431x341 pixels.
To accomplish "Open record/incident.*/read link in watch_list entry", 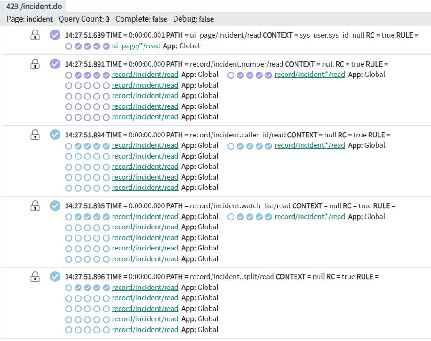I will pyautogui.click(x=310, y=217).
